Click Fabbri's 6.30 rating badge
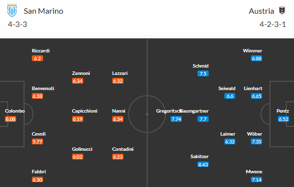The height and width of the screenshot is (187, 294). [x=37, y=180]
